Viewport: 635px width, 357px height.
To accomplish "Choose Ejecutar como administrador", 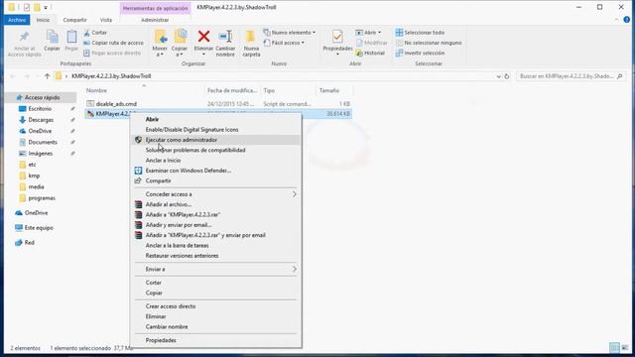I will tap(216, 140).
